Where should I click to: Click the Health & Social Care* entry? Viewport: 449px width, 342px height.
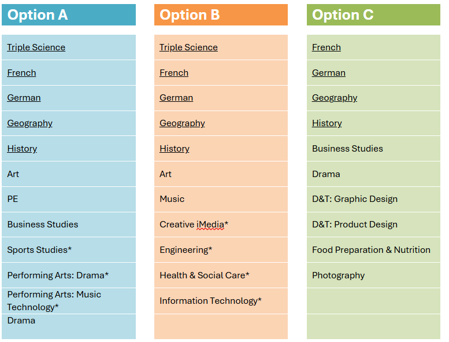pyautogui.click(x=205, y=275)
